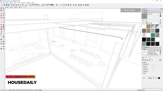The height and width of the screenshot is (91, 163).
Task: Select the Walk footprints tool
Action: [x=1, y=49]
